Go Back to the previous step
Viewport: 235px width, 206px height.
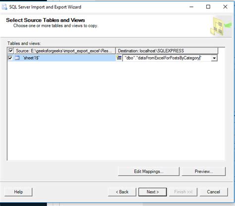click(x=122, y=192)
